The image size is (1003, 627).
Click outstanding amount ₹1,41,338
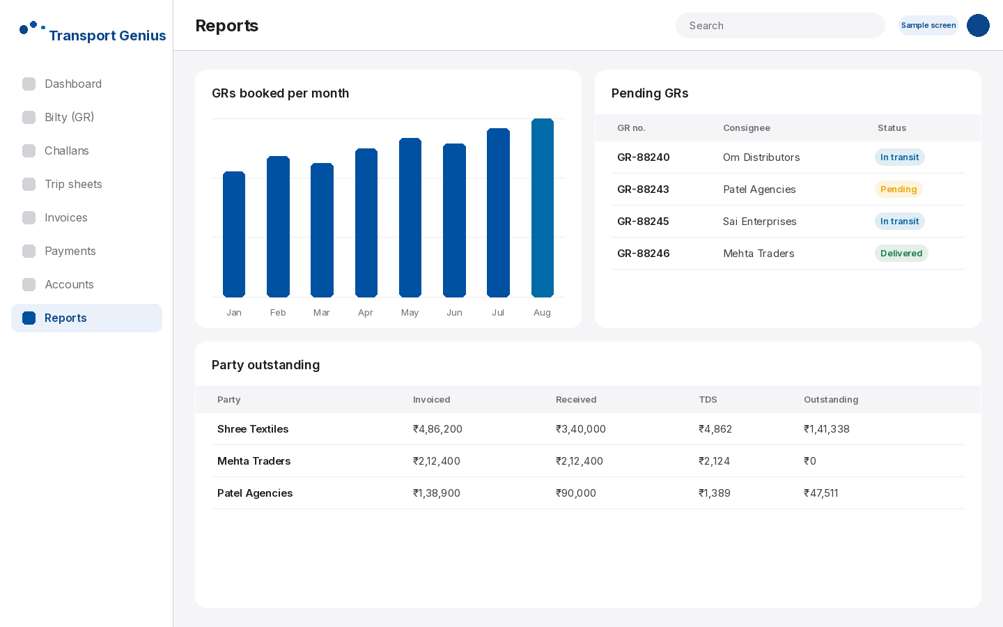coord(827,429)
